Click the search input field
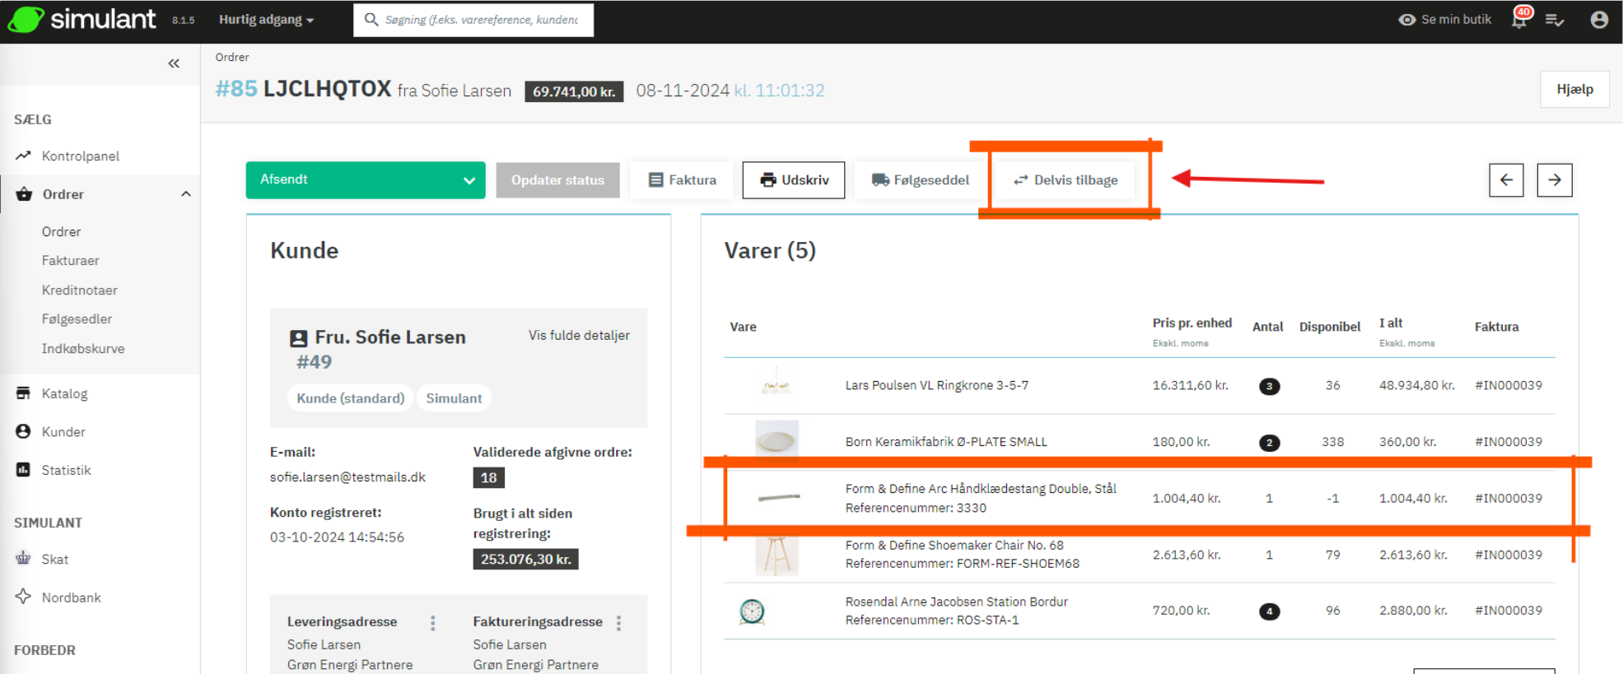This screenshot has width=1623, height=674. 481,20
